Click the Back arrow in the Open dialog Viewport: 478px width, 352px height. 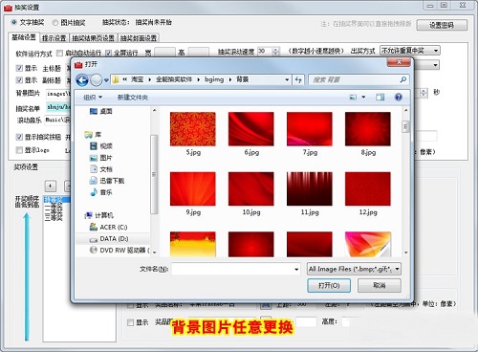point(82,80)
